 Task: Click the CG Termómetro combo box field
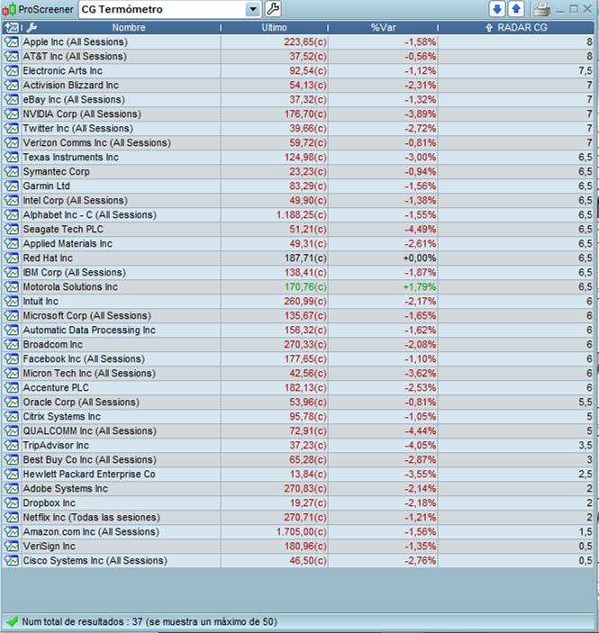(x=169, y=9)
